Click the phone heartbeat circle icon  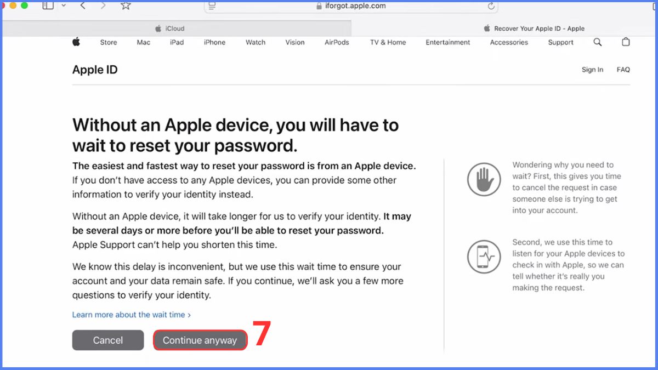pos(484,257)
